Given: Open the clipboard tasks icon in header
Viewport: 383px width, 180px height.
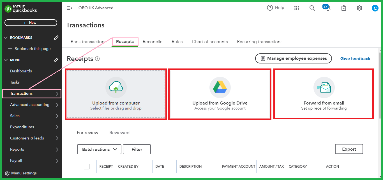Looking at the screenshot, I should point(344,8).
